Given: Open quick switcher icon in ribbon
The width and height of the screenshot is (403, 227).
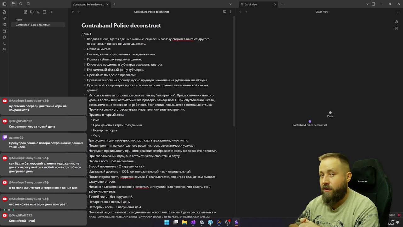Looking at the screenshot, I should pyautogui.click(x=4, y=12).
